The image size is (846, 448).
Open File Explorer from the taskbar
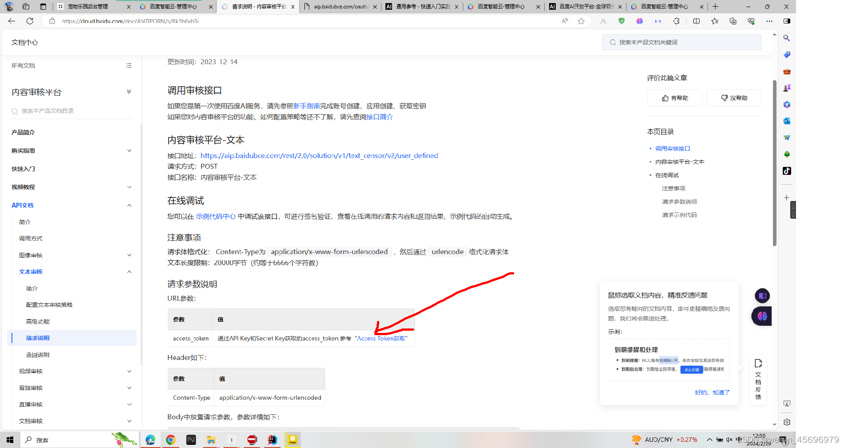pos(211,440)
